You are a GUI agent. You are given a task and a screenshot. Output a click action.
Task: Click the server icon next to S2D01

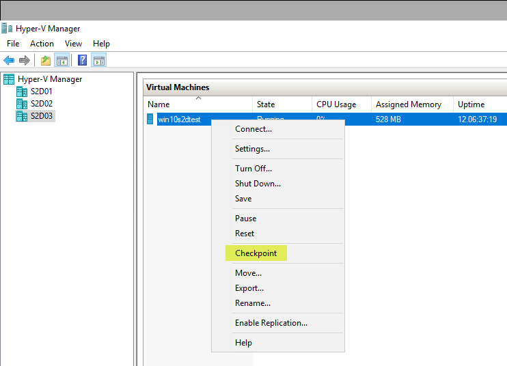click(22, 91)
